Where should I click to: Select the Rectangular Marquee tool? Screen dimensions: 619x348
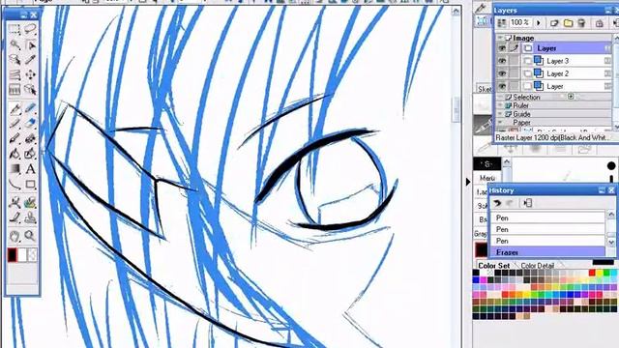coord(15,30)
